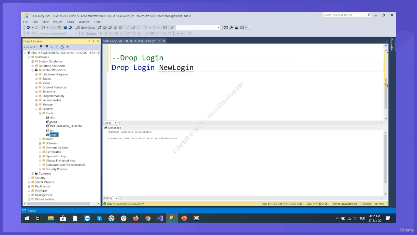
Task: Click the Save All icon in toolbar
Action: [x=70, y=28]
